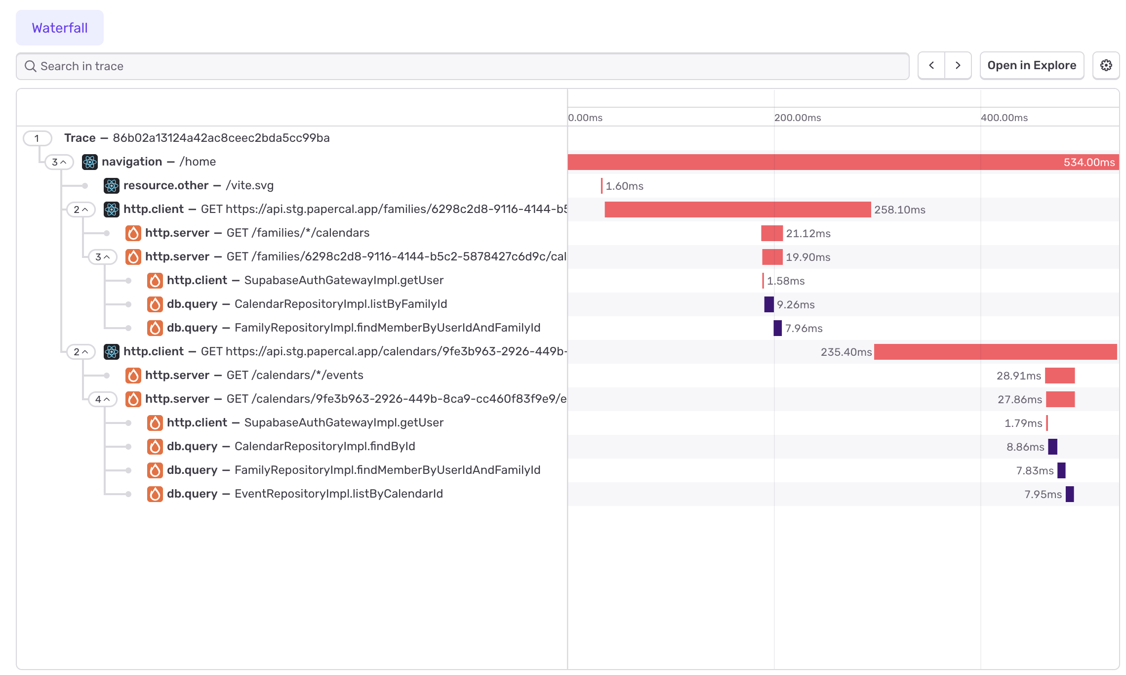Click React icon beside resource.other /vite.svg

[x=112, y=186]
